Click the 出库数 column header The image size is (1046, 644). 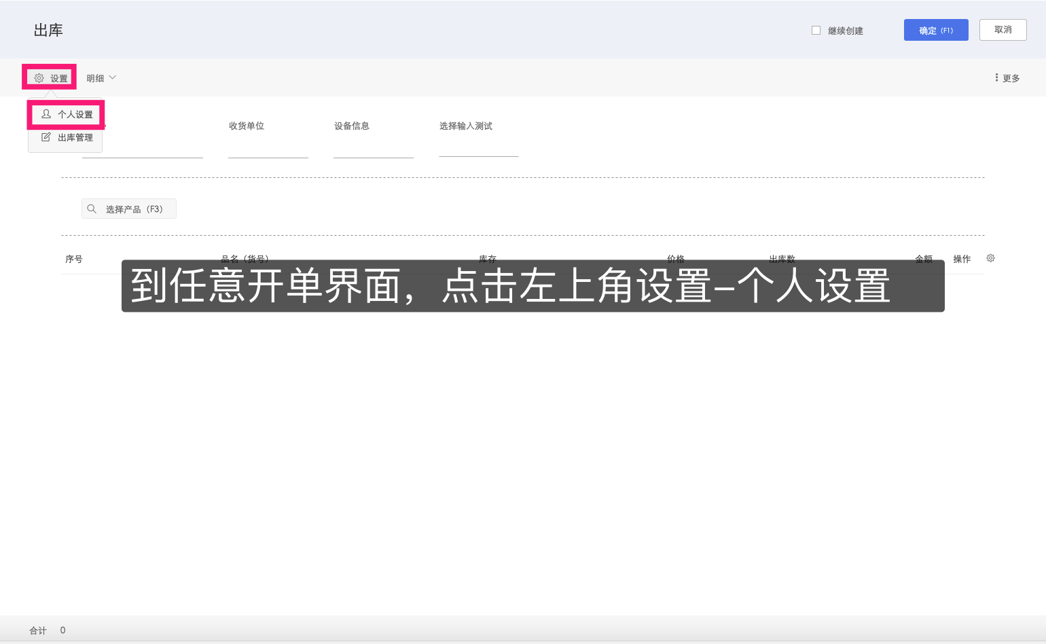click(x=782, y=259)
